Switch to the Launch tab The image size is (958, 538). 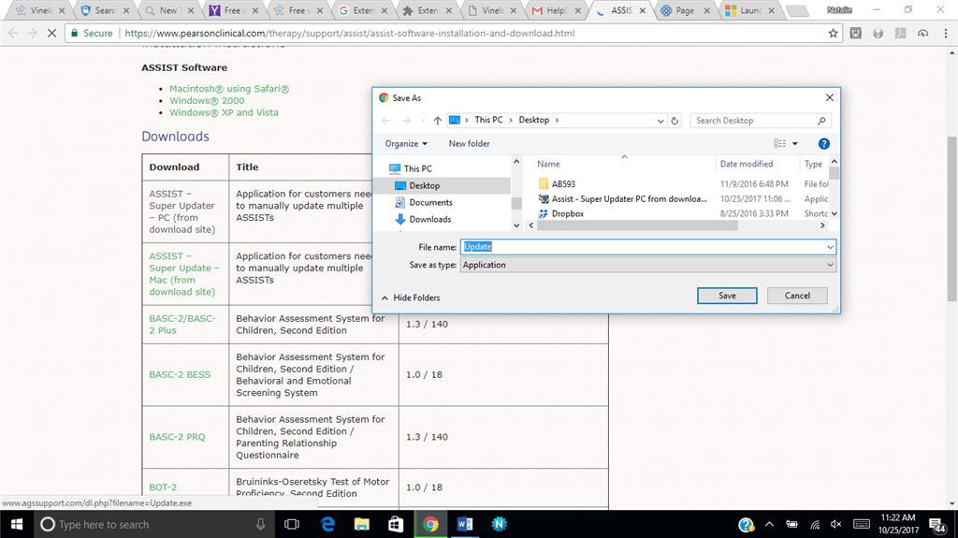click(749, 10)
